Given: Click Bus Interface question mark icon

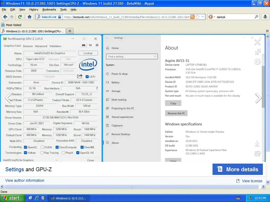Looking at the screenshot, I should [97, 88].
